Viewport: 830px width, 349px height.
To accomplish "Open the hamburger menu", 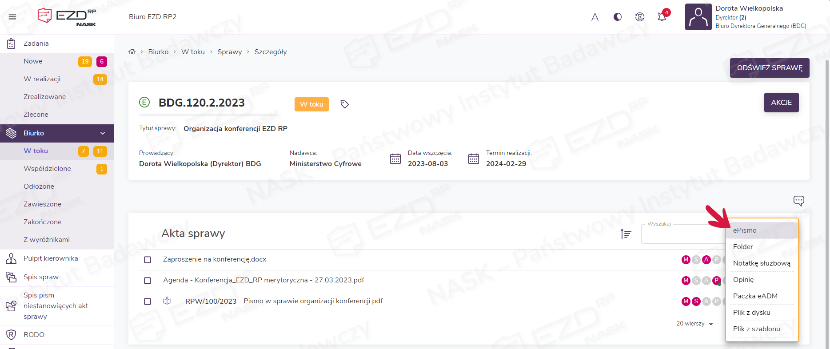I will pos(12,17).
